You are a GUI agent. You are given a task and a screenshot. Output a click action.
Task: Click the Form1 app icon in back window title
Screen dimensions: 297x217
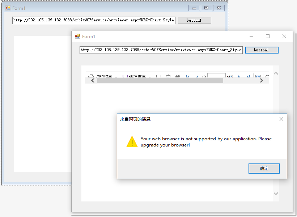click(8, 8)
